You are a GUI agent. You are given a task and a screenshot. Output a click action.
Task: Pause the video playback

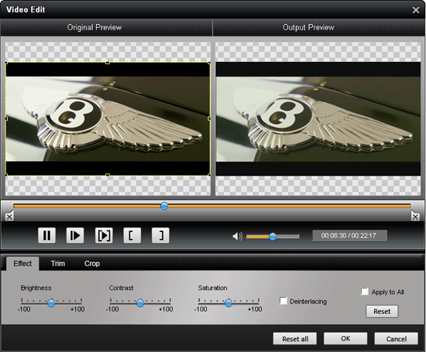[x=47, y=235]
